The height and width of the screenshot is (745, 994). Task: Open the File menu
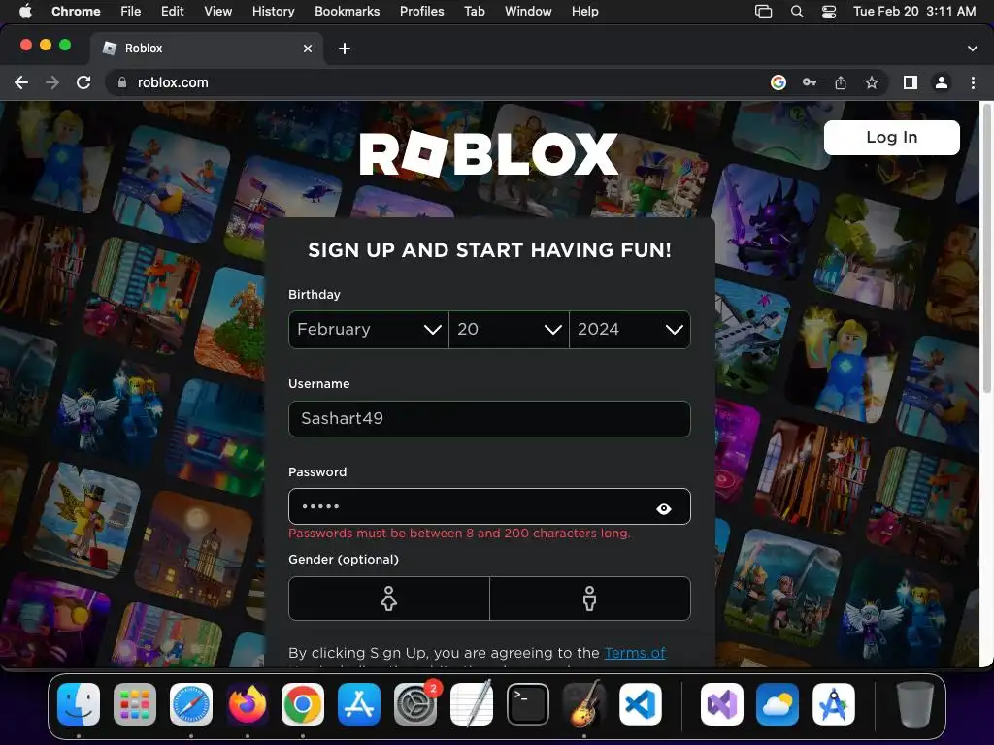(x=131, y=11)
